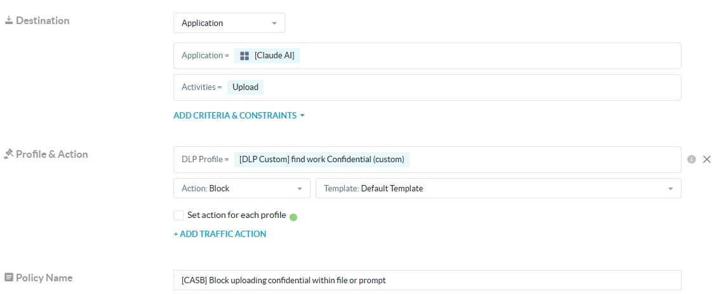
Task: Click inside the Application criteria field
Action: (427, 56)
